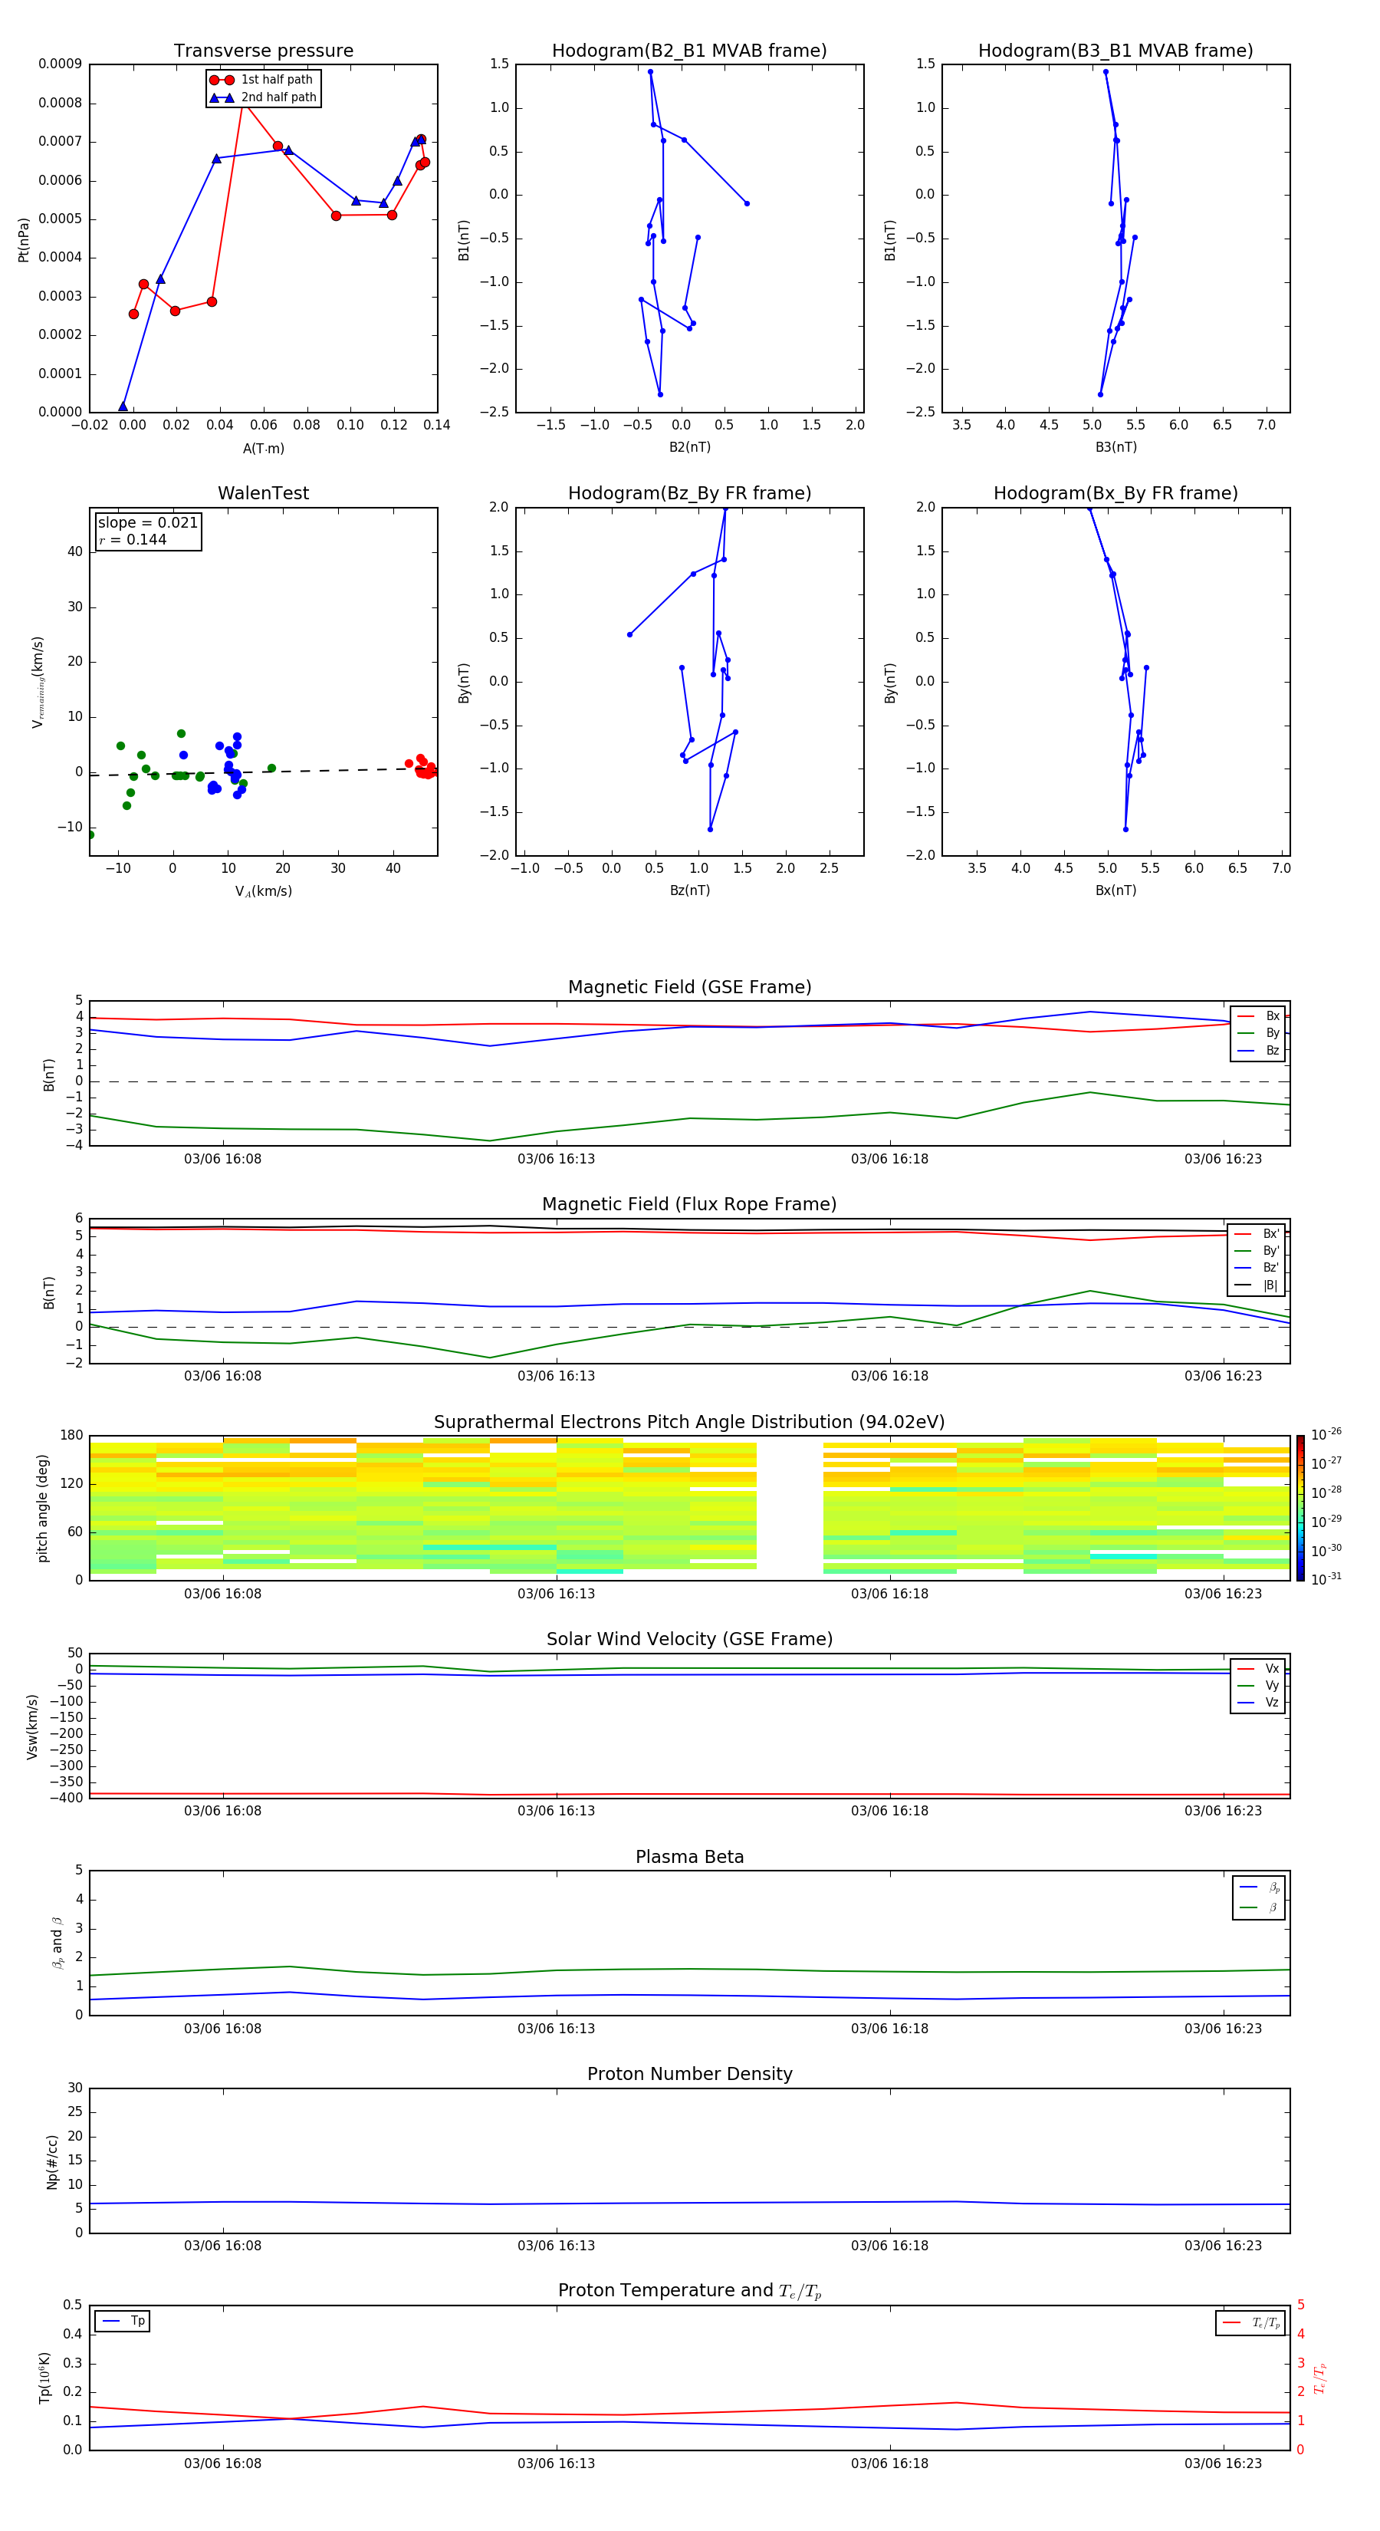The height and width of the screenshot is (2531, 1380).
Task: Click the Hodogram(Bx_By FR frame) title
Action: (x=1115, y=493)
